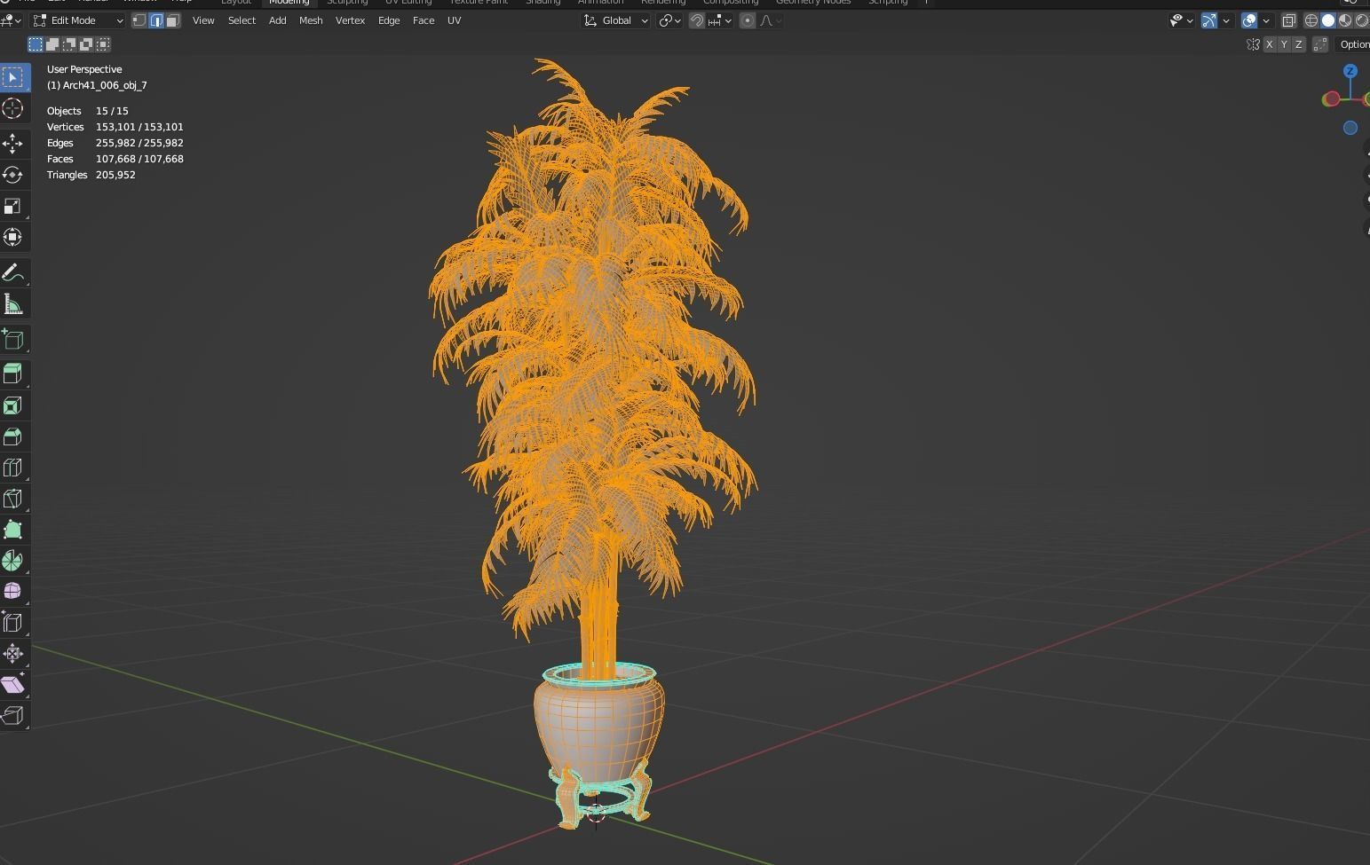The height and width of the screenshot is (865, 1370).
Task: Switch to wireframe viewport shading
Action: 1311,20
